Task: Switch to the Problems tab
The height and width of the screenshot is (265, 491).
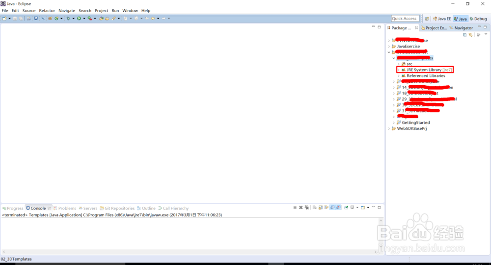Action: 65,208
